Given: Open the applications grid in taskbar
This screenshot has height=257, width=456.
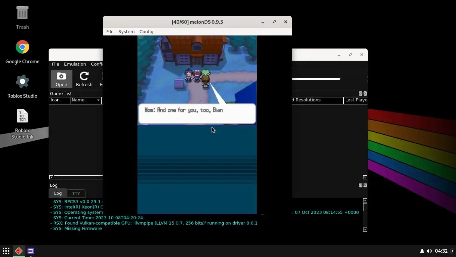Looking at the screenshot, I should 6,251.
